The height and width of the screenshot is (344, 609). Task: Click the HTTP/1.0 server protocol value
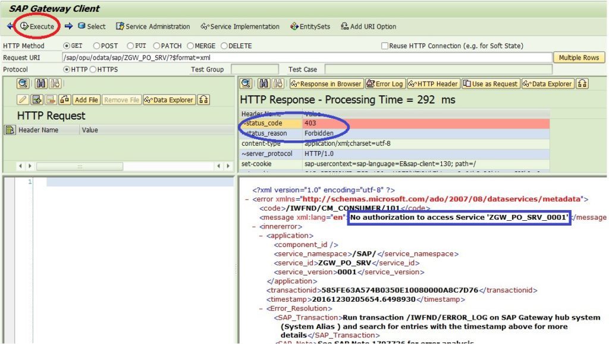click(319, 154)
